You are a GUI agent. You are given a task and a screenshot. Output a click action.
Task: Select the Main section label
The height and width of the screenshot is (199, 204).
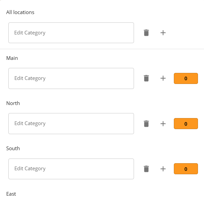click(x=12, y=58)
